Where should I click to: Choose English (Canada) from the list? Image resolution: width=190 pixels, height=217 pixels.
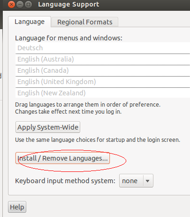(x=103, y=70)
